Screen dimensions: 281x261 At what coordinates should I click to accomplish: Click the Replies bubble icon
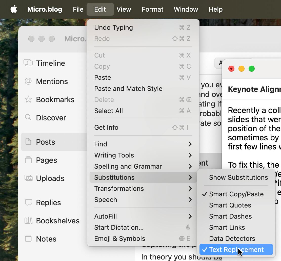(x=29, y=202)
